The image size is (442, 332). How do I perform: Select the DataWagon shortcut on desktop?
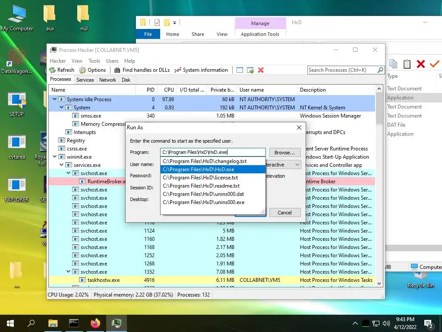(17, 61)
